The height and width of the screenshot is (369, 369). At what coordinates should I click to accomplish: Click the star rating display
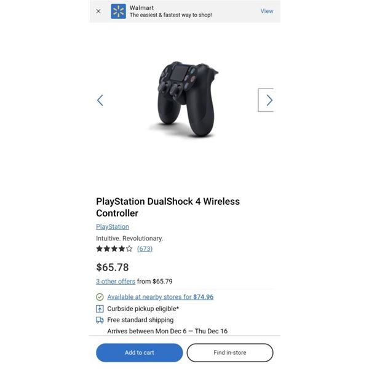[x=114, y=248]
